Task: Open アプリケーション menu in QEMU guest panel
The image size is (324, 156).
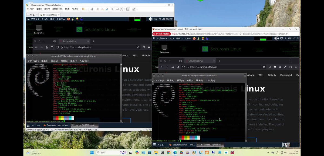Action: tap(165, 39)
